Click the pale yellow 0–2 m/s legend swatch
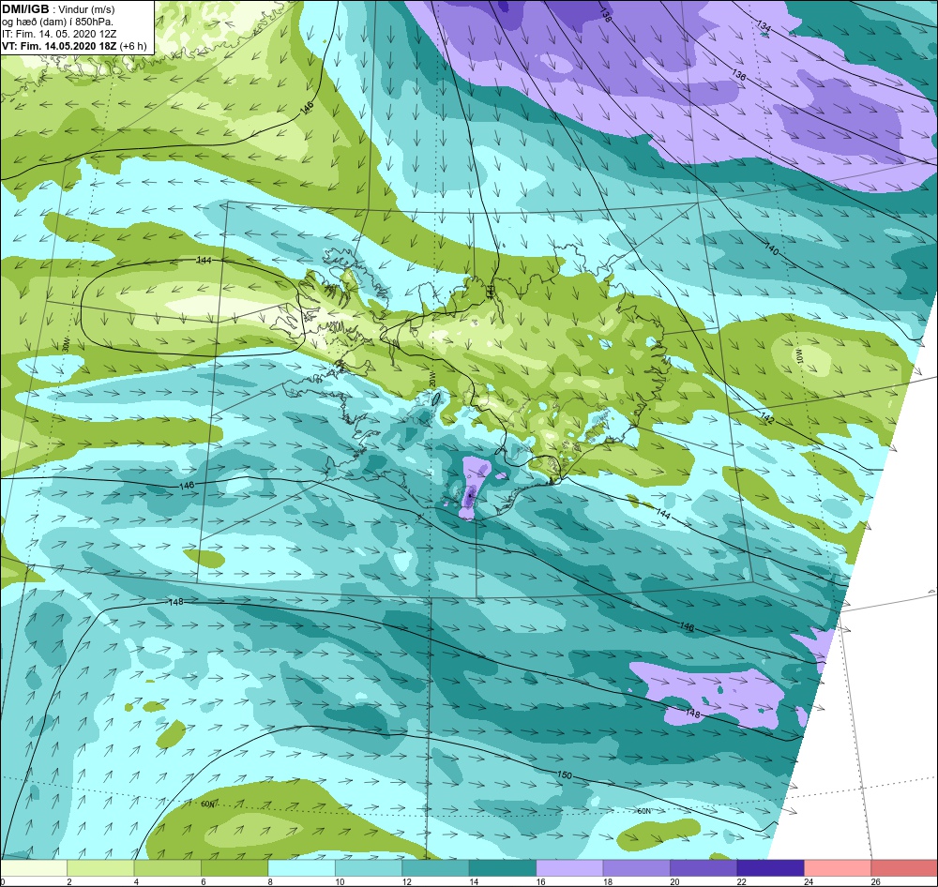 34,868
